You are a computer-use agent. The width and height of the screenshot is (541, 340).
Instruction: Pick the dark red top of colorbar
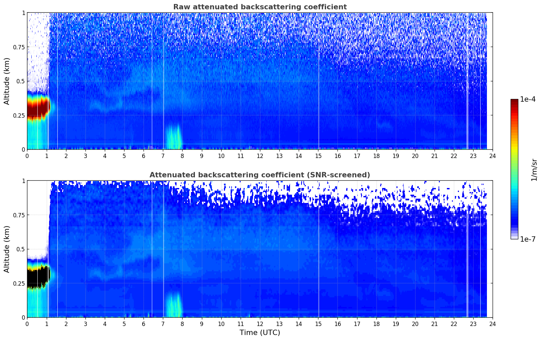coord(514,101)
